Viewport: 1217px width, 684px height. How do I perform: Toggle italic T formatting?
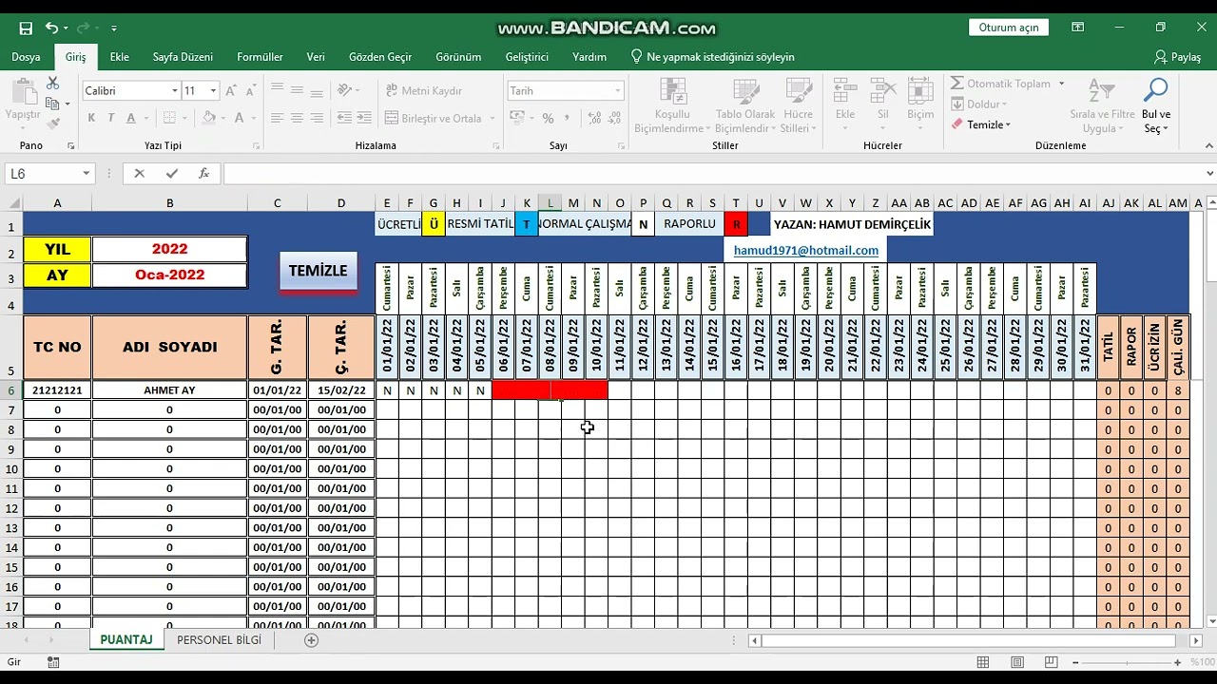pyautogui.click(x=111, y=118)
